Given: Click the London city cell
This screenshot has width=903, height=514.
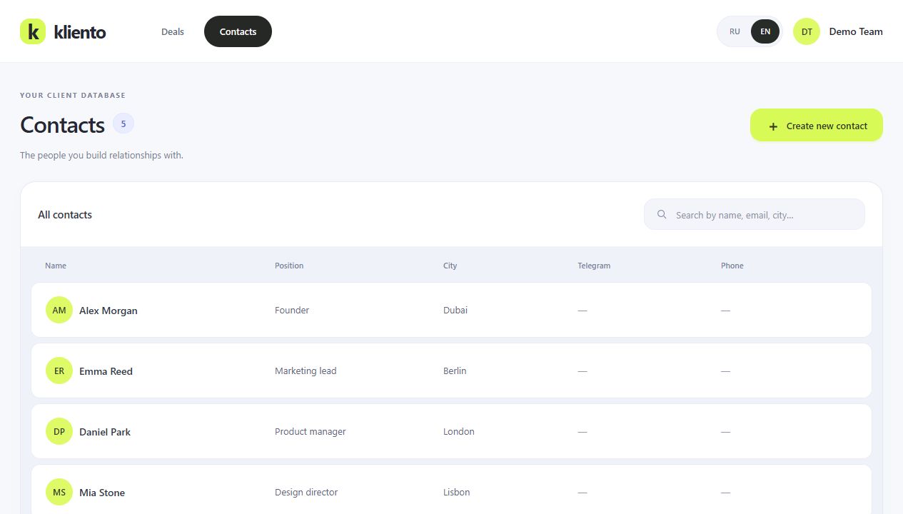Looking at the screenshot, I should tap(459, 431).
